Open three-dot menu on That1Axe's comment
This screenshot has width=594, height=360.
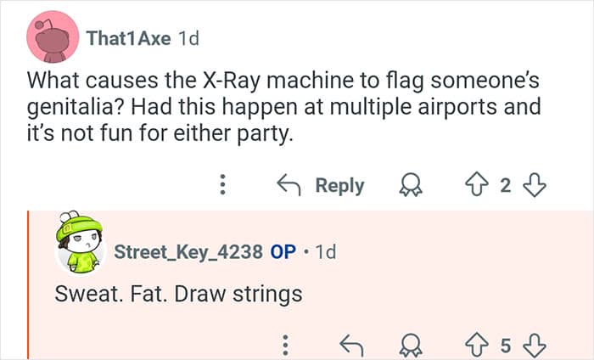pos(223,184)
